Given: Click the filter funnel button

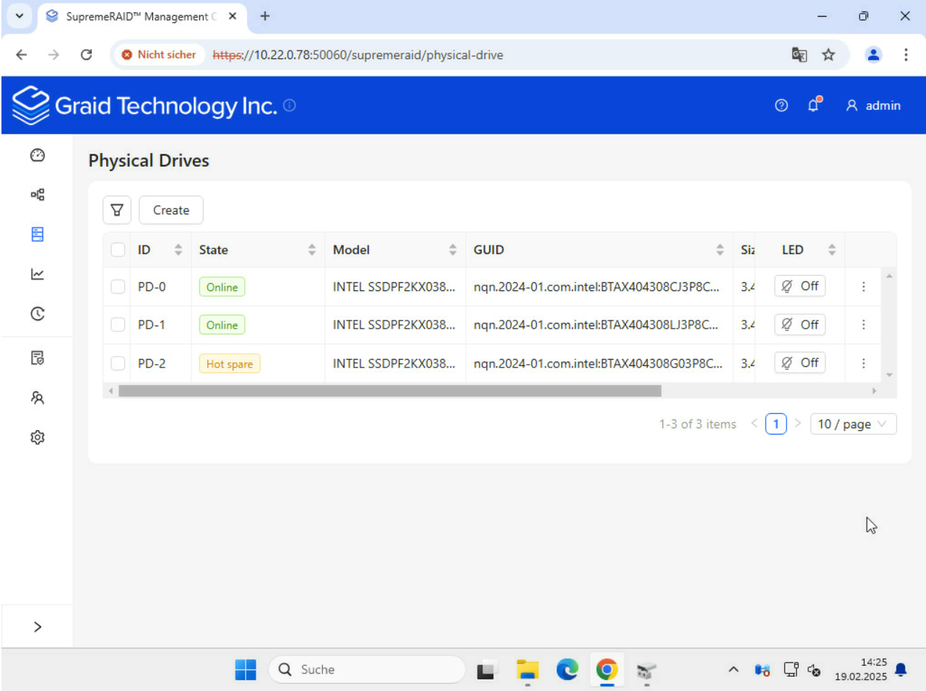Looking at the screenshot, I should [x=117, y=210].
